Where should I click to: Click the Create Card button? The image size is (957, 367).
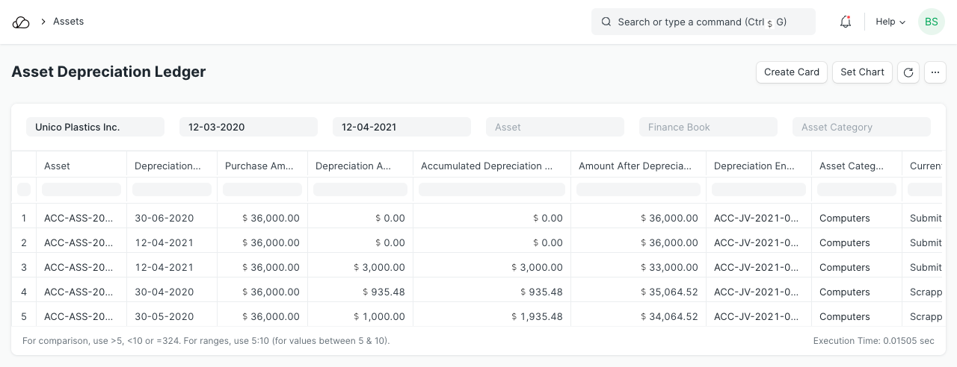click(792, 72)
